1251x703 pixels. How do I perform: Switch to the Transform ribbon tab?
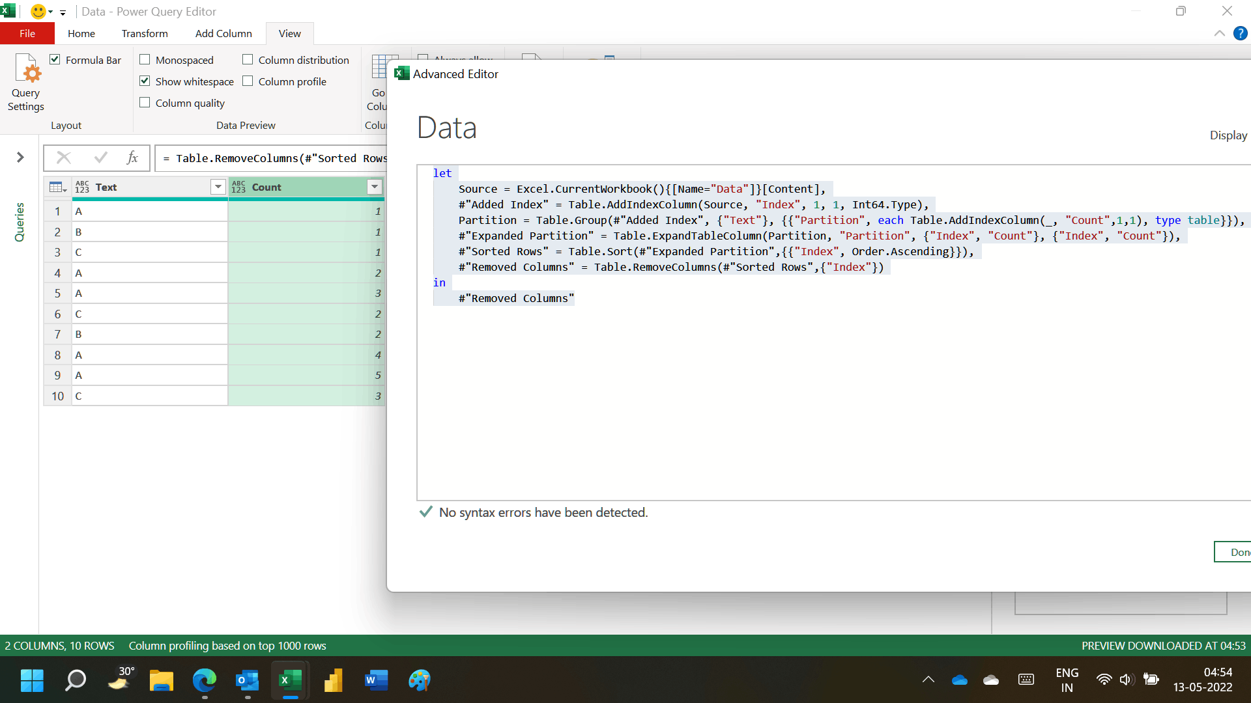144,33
